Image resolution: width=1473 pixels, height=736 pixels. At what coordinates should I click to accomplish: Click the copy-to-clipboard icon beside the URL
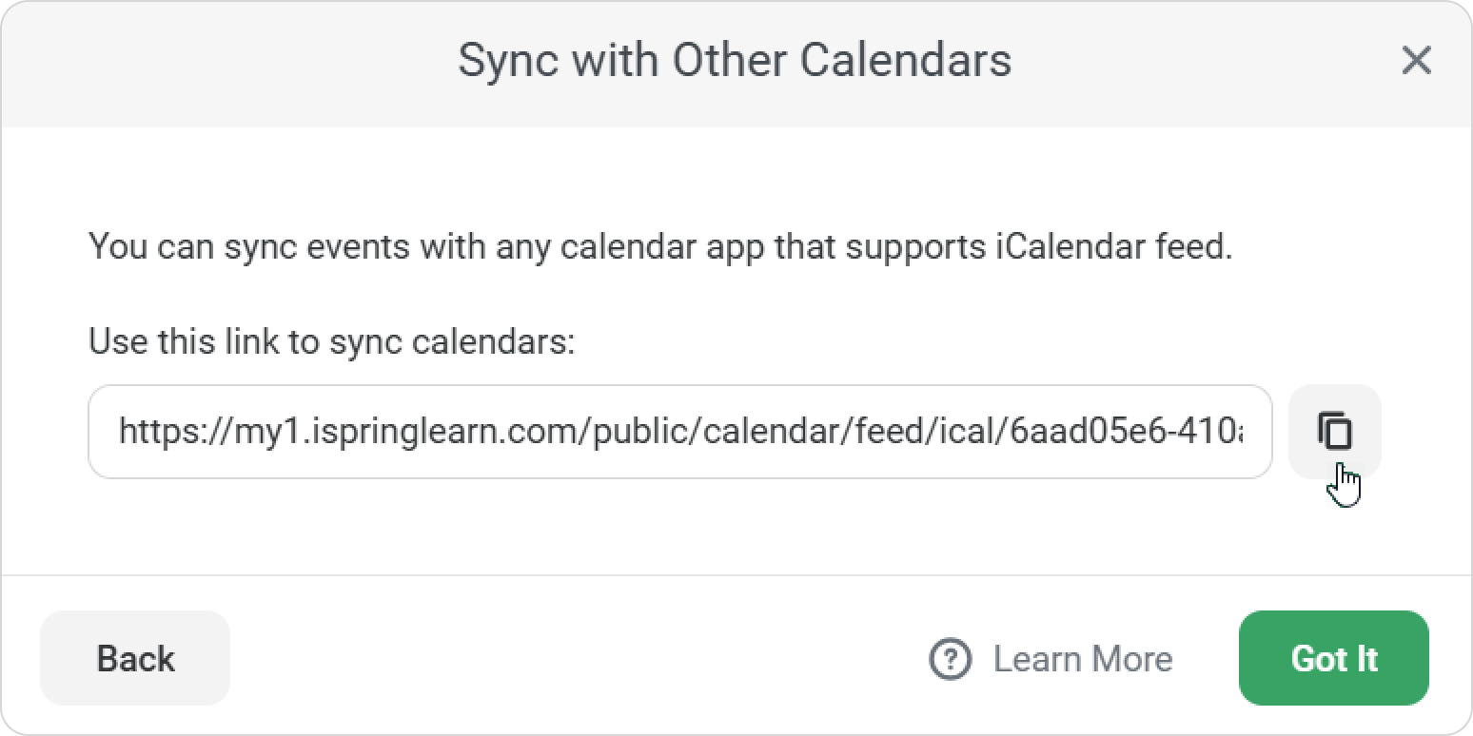1334,431
